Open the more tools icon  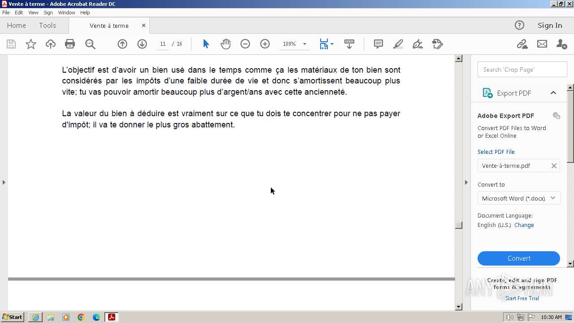click(438, 44)
